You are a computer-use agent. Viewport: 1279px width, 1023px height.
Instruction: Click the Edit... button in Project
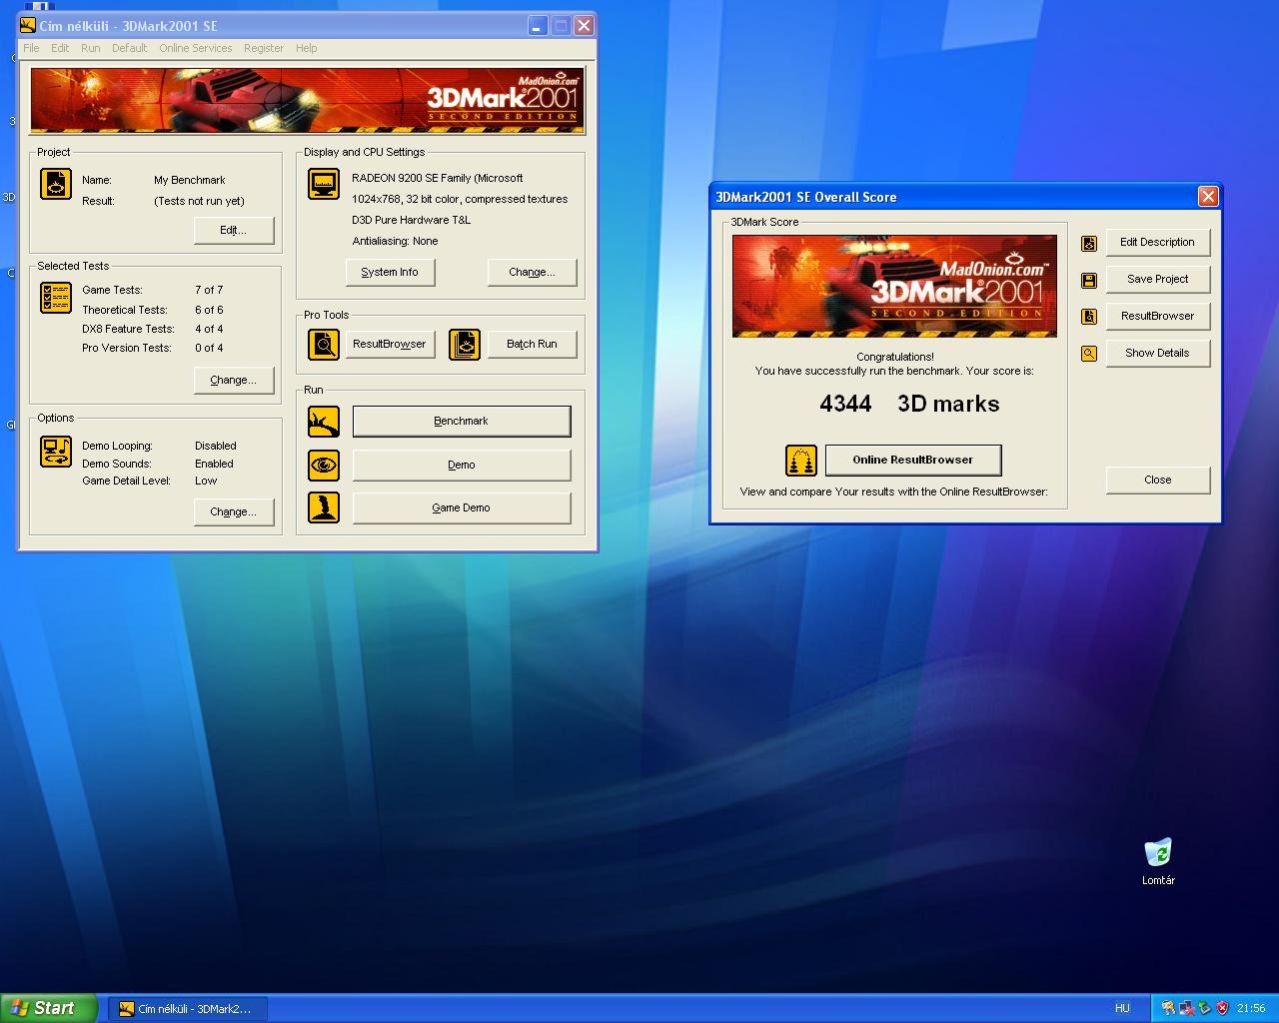234,230
